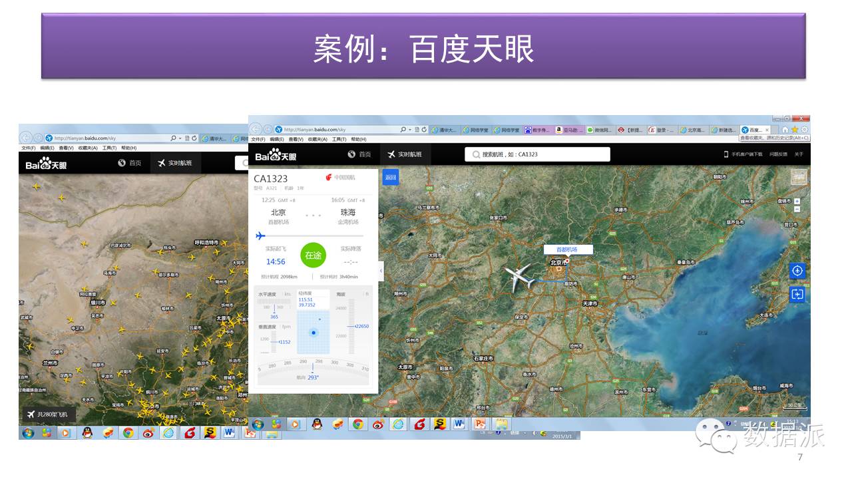
Task: Click the Start orb on the left taskbar
Action: pyautogui.click(x=28, y=433)
